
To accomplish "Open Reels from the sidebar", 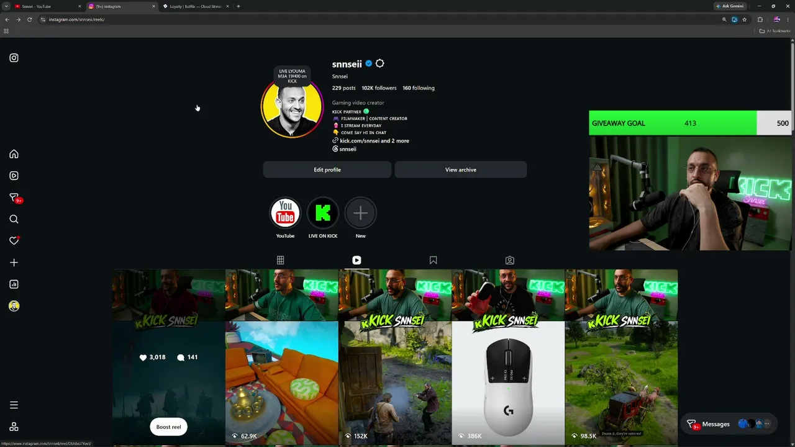I will point(14,176).
